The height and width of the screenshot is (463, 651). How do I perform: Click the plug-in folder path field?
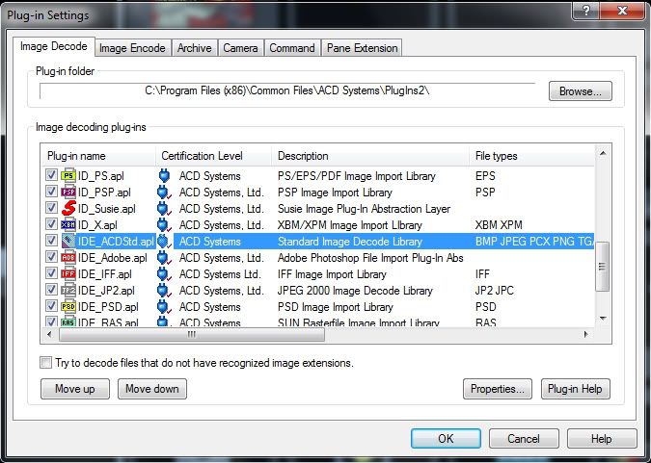point(287,90)
